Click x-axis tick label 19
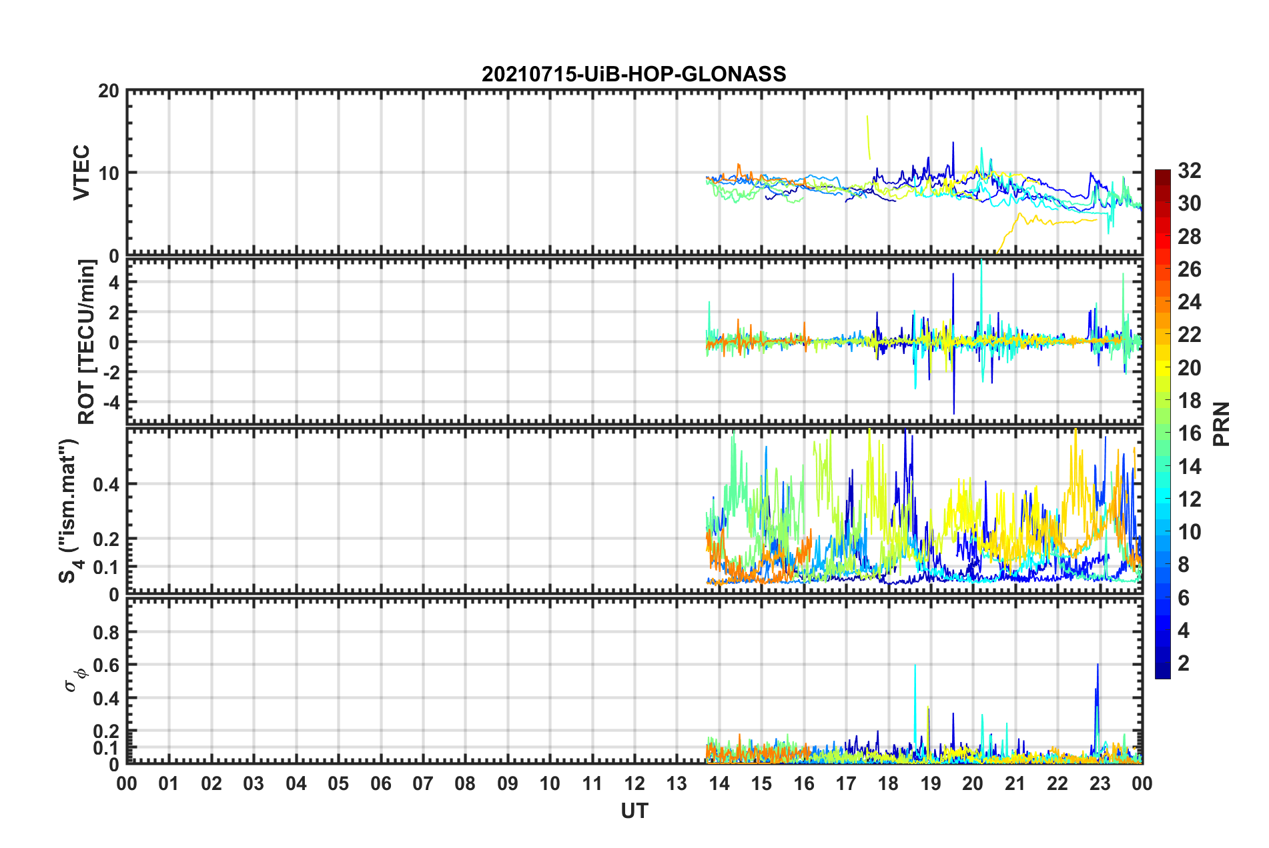1269x848 pixels. (931, 783)
